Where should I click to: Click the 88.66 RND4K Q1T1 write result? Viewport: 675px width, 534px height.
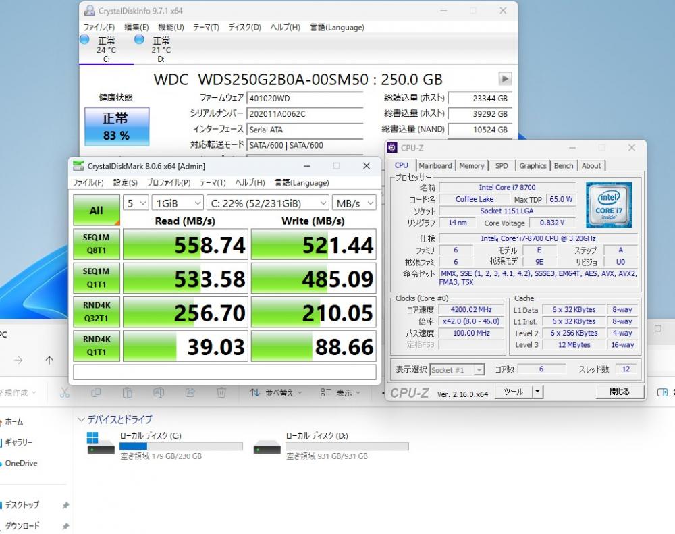tap(313, 346)
